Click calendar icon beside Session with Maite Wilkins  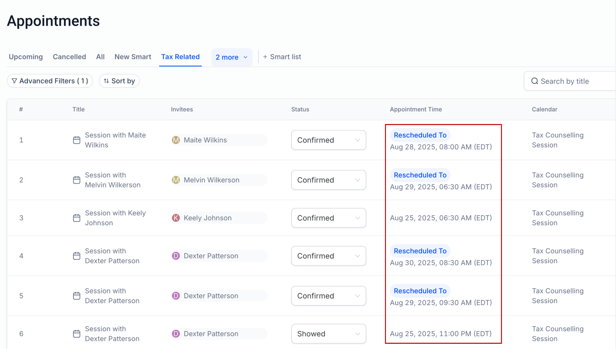click(77, 140)
